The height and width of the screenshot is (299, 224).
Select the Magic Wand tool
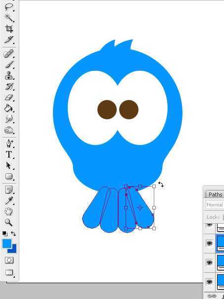[9, 18]
